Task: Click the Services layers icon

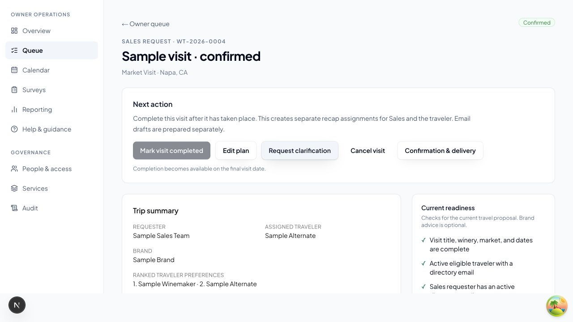Action: click(x=14, y=188)
